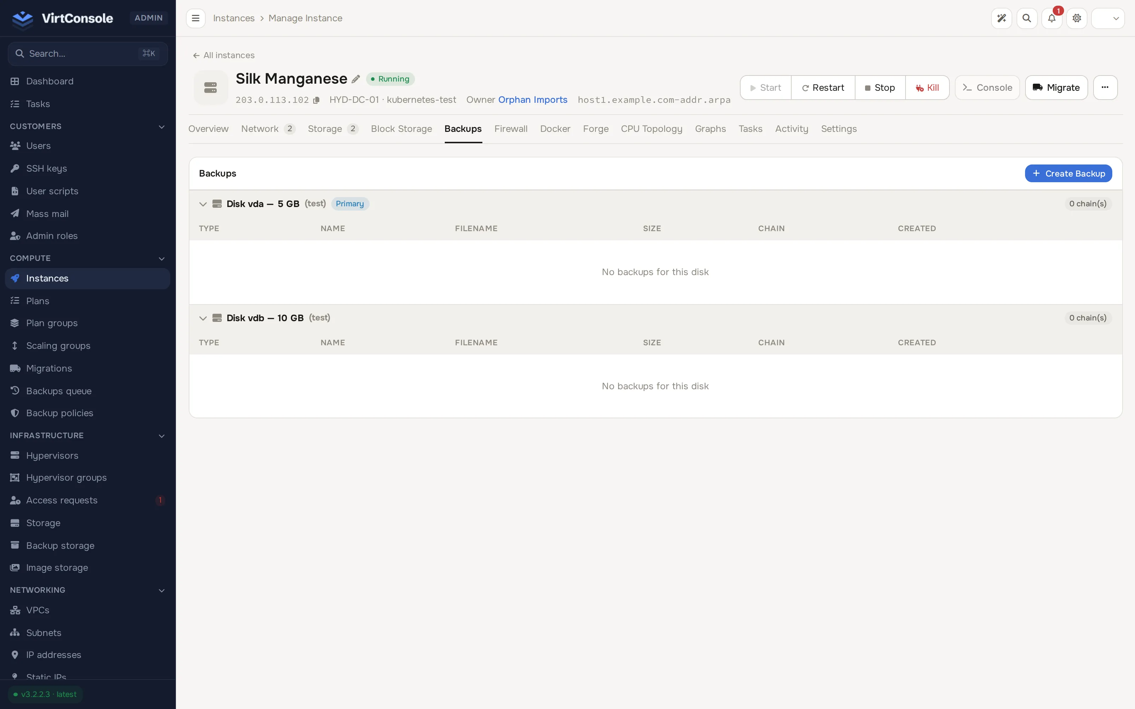
Task: Focus the sidebar Search field
Action: pos(88,54)
